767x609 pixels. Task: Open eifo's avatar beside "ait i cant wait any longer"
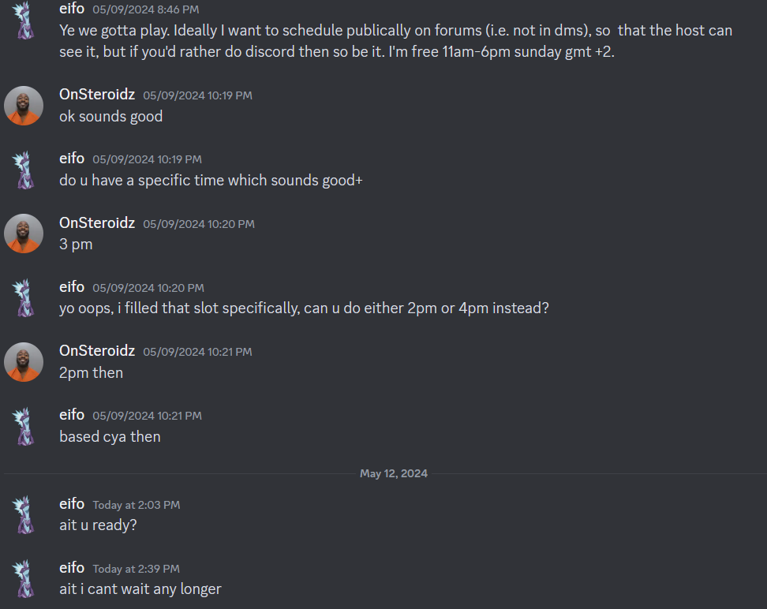[x=24, y=578]
